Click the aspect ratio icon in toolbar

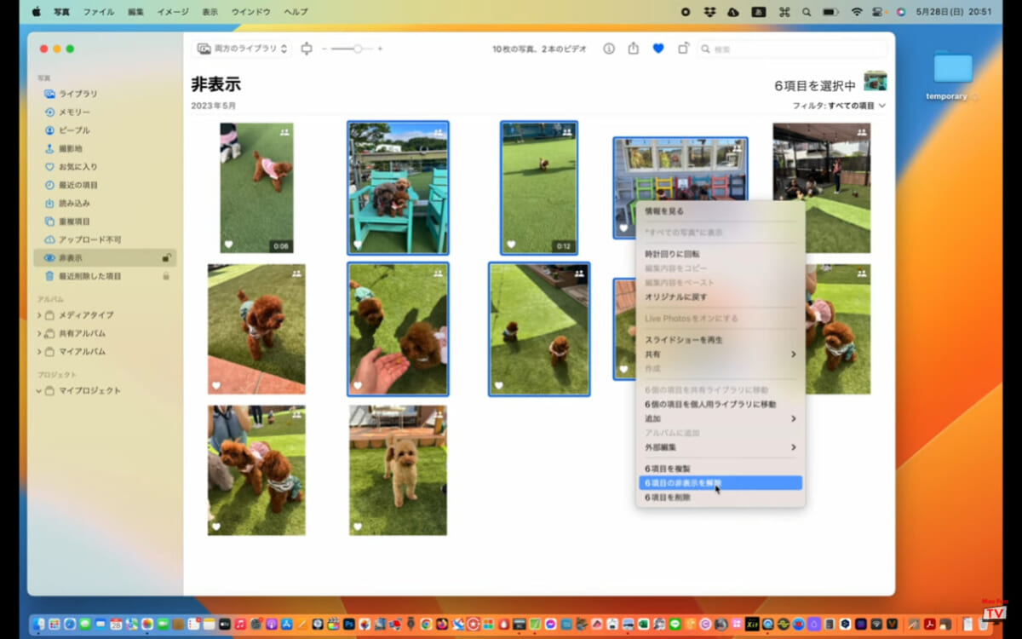(307, 49)
